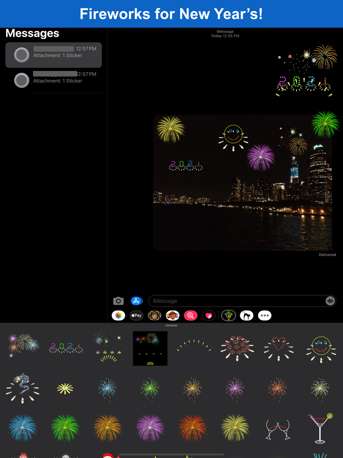This screenshot has height=458, width=343.
Task: Select the clinking wine glasses sticker
Action: point(278,430)
